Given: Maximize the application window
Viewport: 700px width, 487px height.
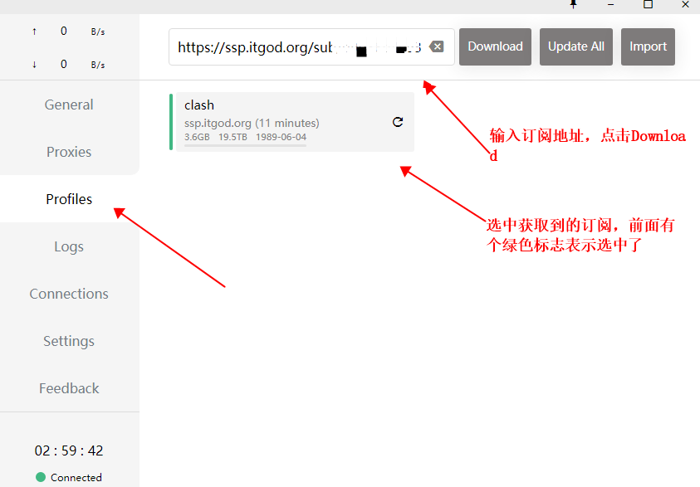Looking at the screenshot, I should point(648,4).
